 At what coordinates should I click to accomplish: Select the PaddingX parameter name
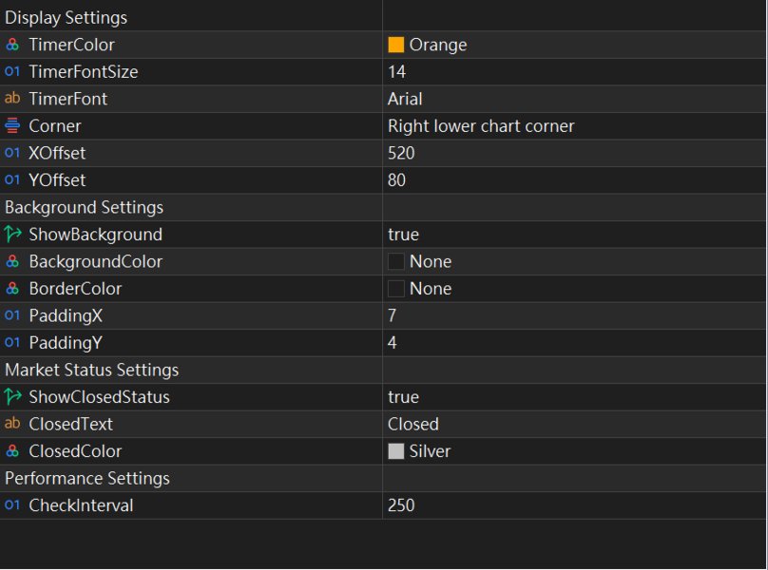(x=66, y=315)
